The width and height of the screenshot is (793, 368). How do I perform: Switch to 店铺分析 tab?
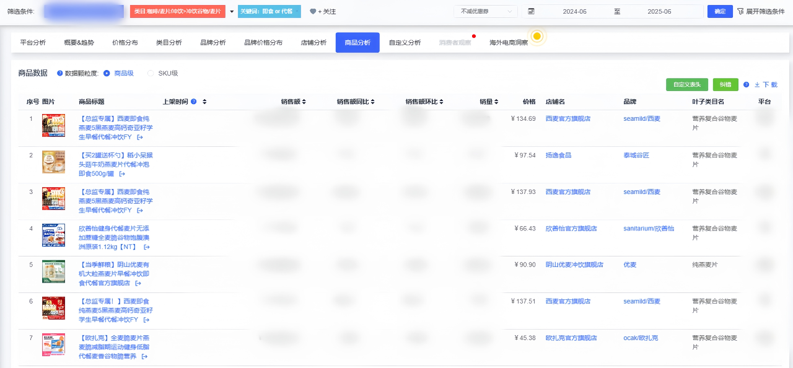point(313,43)
